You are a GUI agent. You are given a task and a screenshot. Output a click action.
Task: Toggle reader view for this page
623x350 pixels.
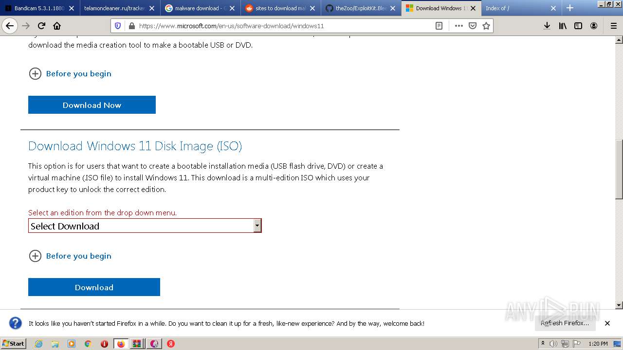click(x=439, y=26)
